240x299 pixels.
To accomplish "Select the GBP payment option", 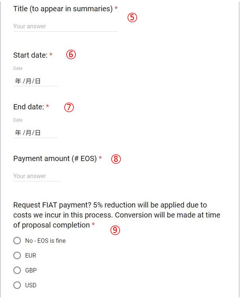I will pyautogui.click(x=17, y=270).
